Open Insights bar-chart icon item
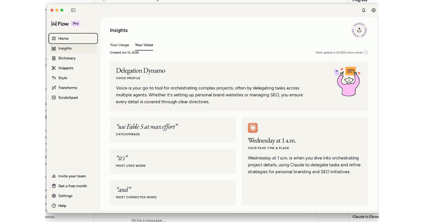This screenshot has height=222, width=424. (x=73, y=49)
